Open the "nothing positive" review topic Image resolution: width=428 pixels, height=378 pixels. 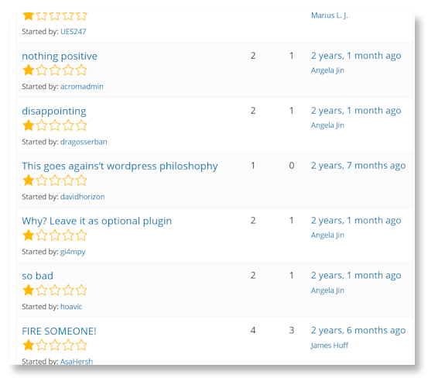point(60,57)
